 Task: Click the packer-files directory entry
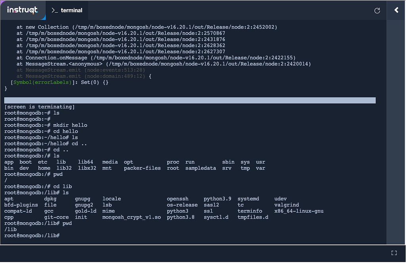pos(142,168)
